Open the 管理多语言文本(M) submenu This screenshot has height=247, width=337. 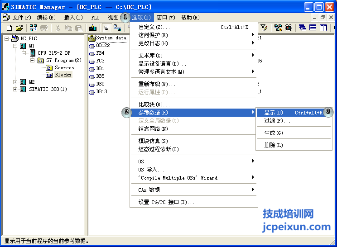tap(194, 71)
